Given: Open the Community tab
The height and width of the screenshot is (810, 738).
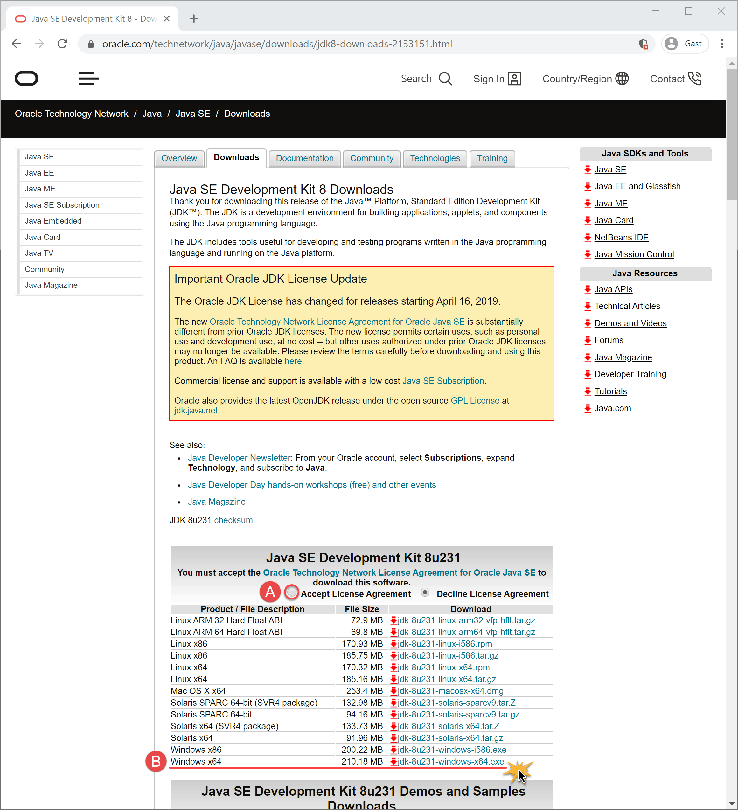Looking at the screenshot, I should click(x=372, y=158).
